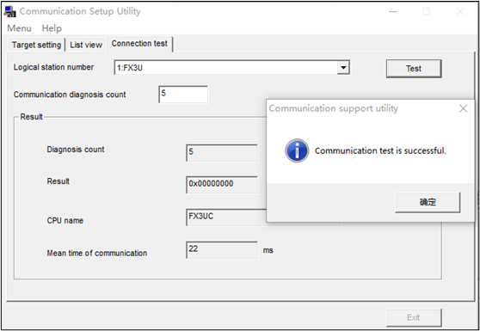Switch to the Target setting tab
The height and width of the screenshot is (331, 480).
point(36,45)
